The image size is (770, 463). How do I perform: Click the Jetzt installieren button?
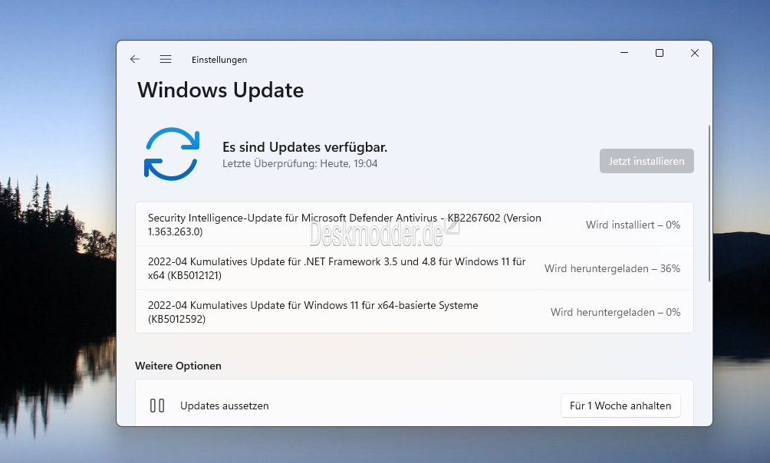[647, 161]
